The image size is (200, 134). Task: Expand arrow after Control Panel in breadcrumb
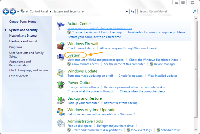[x=51, y=11]
